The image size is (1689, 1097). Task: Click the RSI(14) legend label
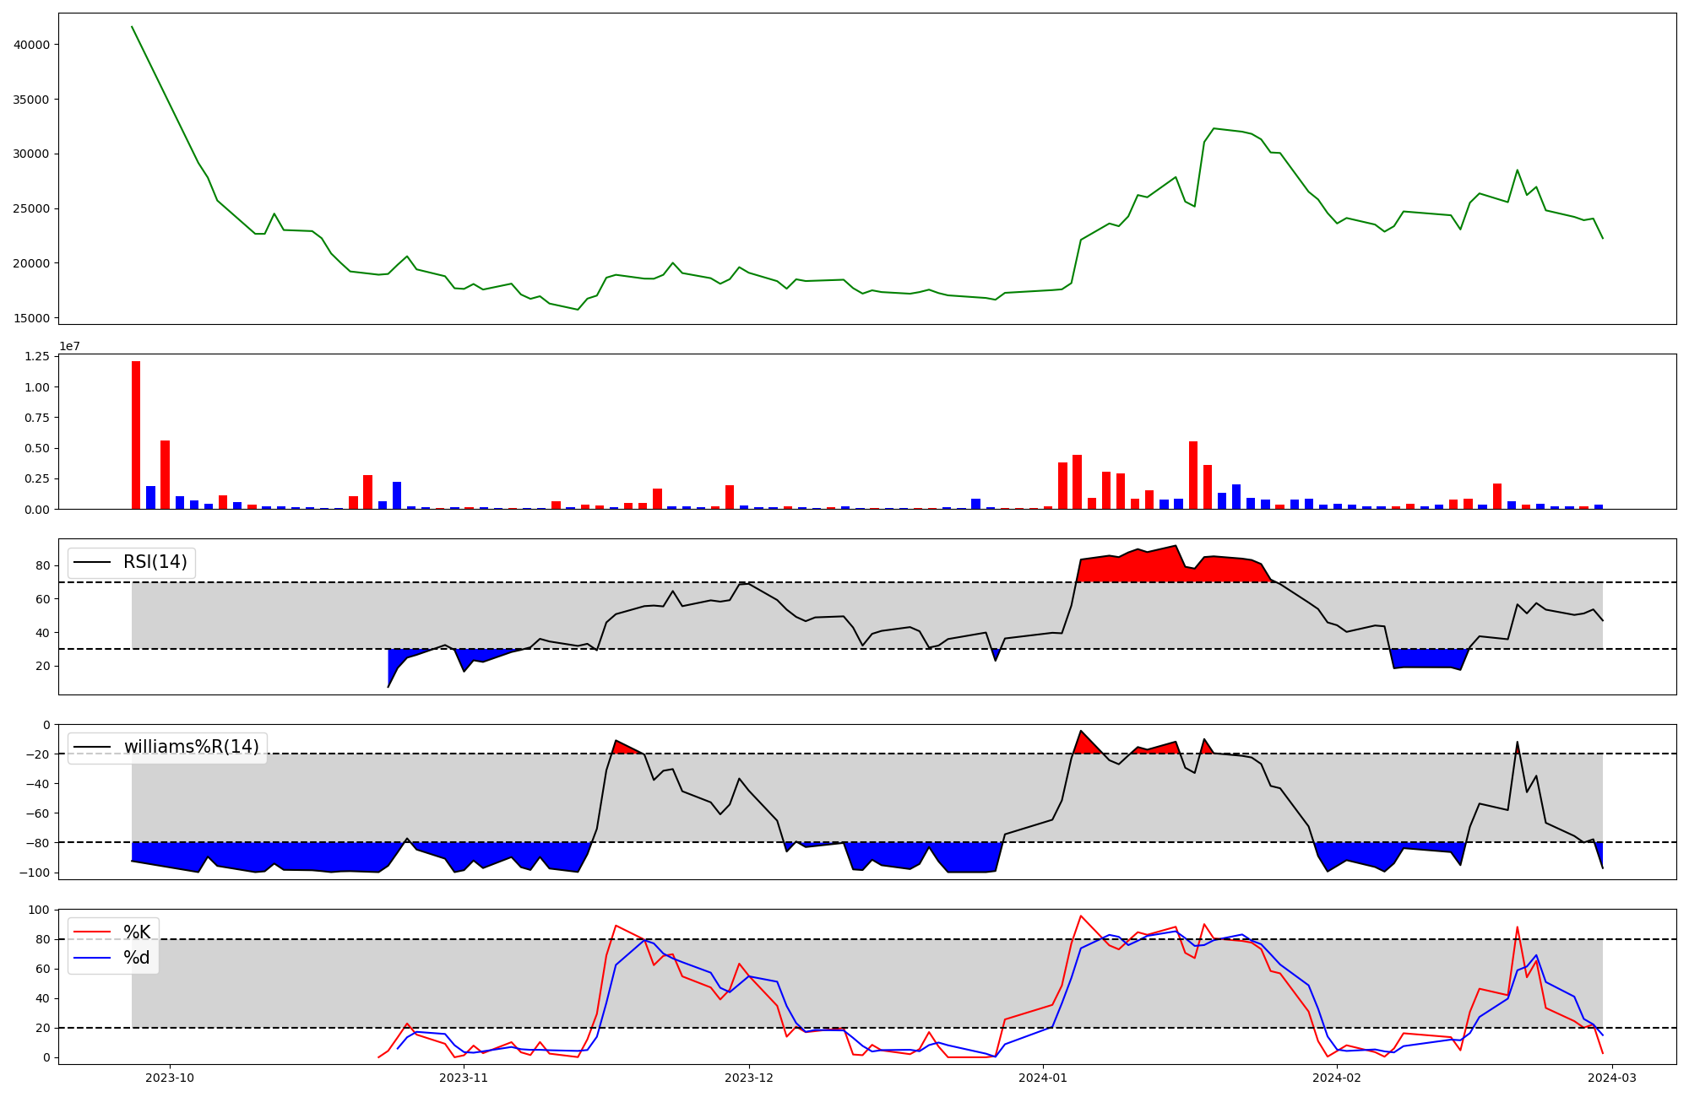(x=155, y=562)
